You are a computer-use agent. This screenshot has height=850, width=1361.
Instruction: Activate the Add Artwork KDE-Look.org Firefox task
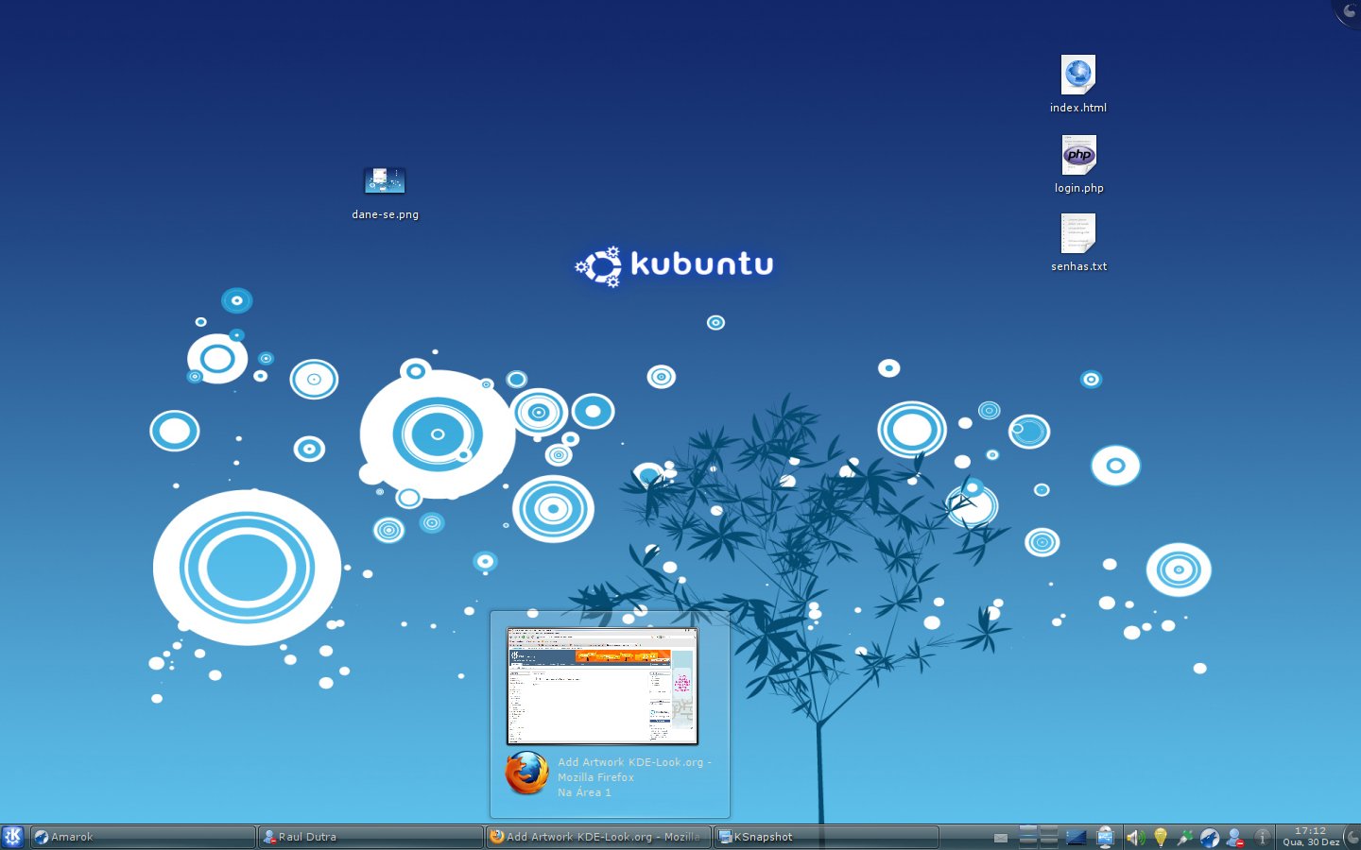click(598, 837)
